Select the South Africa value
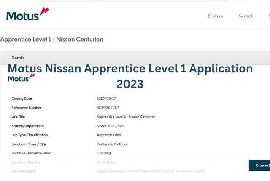Image resolution: width=270 pixels, height=181 pixels. [106, 162]
